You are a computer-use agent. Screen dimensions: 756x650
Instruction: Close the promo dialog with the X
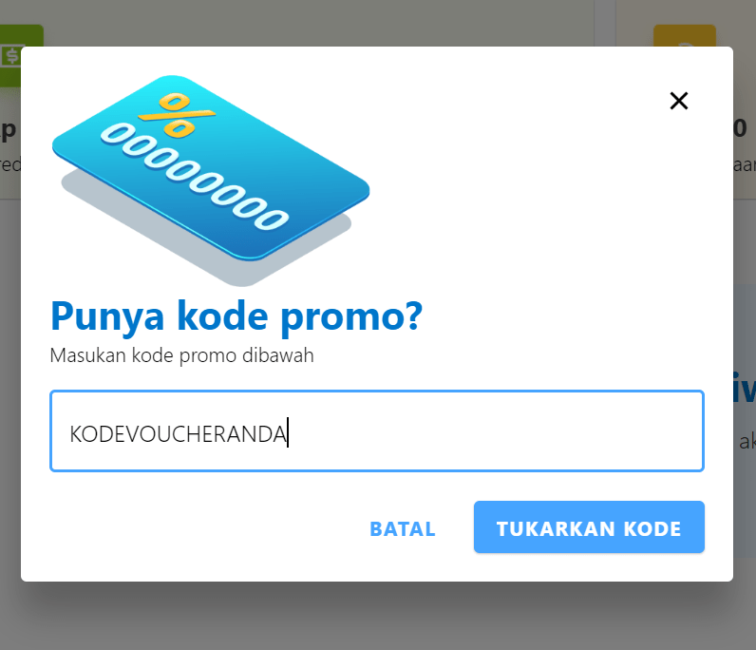click(x=678, y=101)
